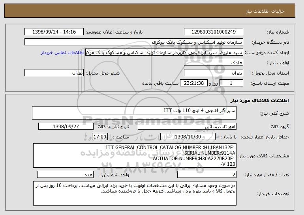Click the line ACTUATOR NUMBER:H30A2220B20F1
The height and width of the screenshot is (215, 304).
(194, 159)
